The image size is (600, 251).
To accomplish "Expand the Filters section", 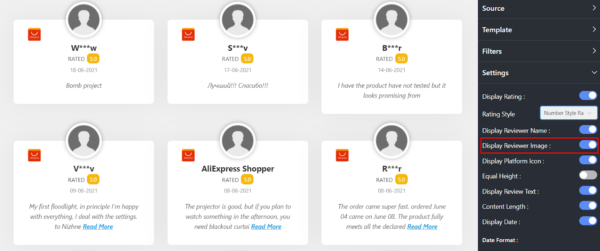I will [539, 51].
